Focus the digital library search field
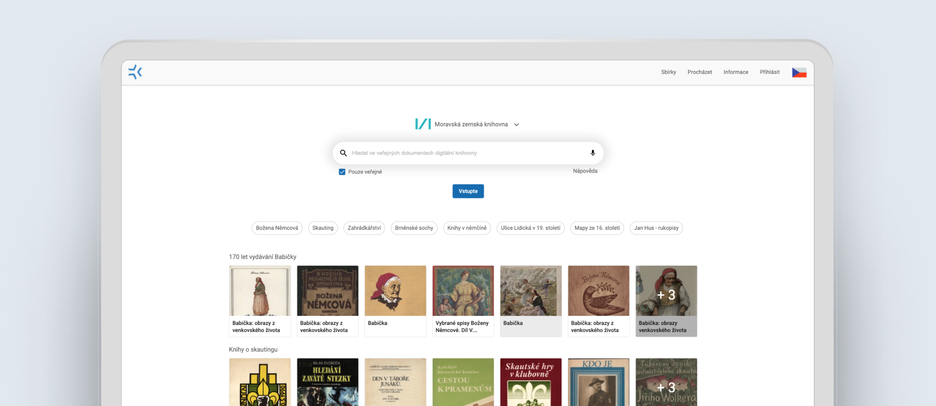936x406 pixels. (x=468, y=153)
